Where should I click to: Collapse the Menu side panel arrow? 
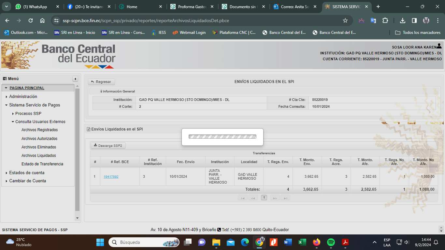click(75, 79)
